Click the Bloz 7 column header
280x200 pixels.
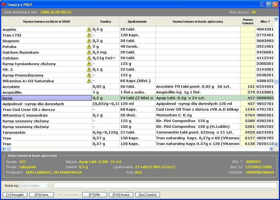coord(265,22)
